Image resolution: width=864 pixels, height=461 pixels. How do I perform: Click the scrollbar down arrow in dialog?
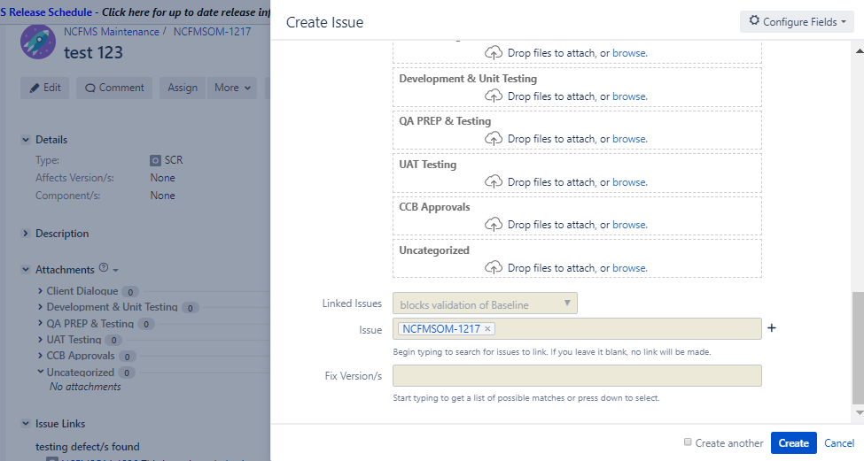(859, 412)
